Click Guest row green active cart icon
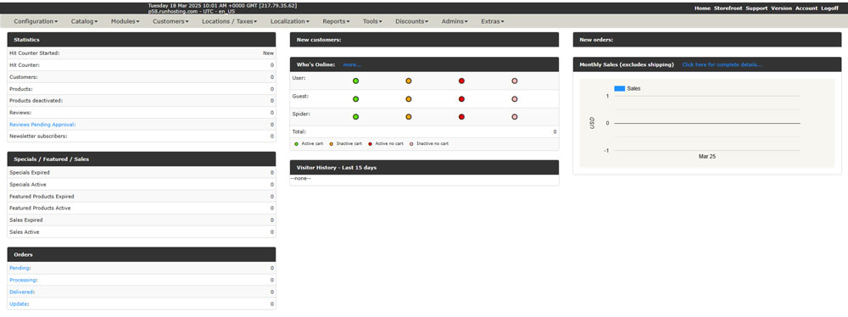Image resolution: width=848 pixels, height=317 pixels. [356, 99]
